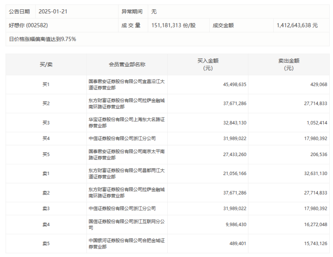
Task: Click the 卖出金额 value 17,980,392 in the 卖3 row
Action: pyautogui.click(x=315, y=208)
